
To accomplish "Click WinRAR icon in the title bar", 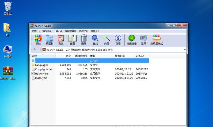I will click(32, 26).
